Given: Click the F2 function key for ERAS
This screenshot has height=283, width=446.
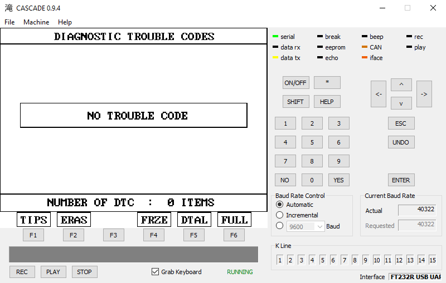Looking at the screenshot, I should 73,235.
